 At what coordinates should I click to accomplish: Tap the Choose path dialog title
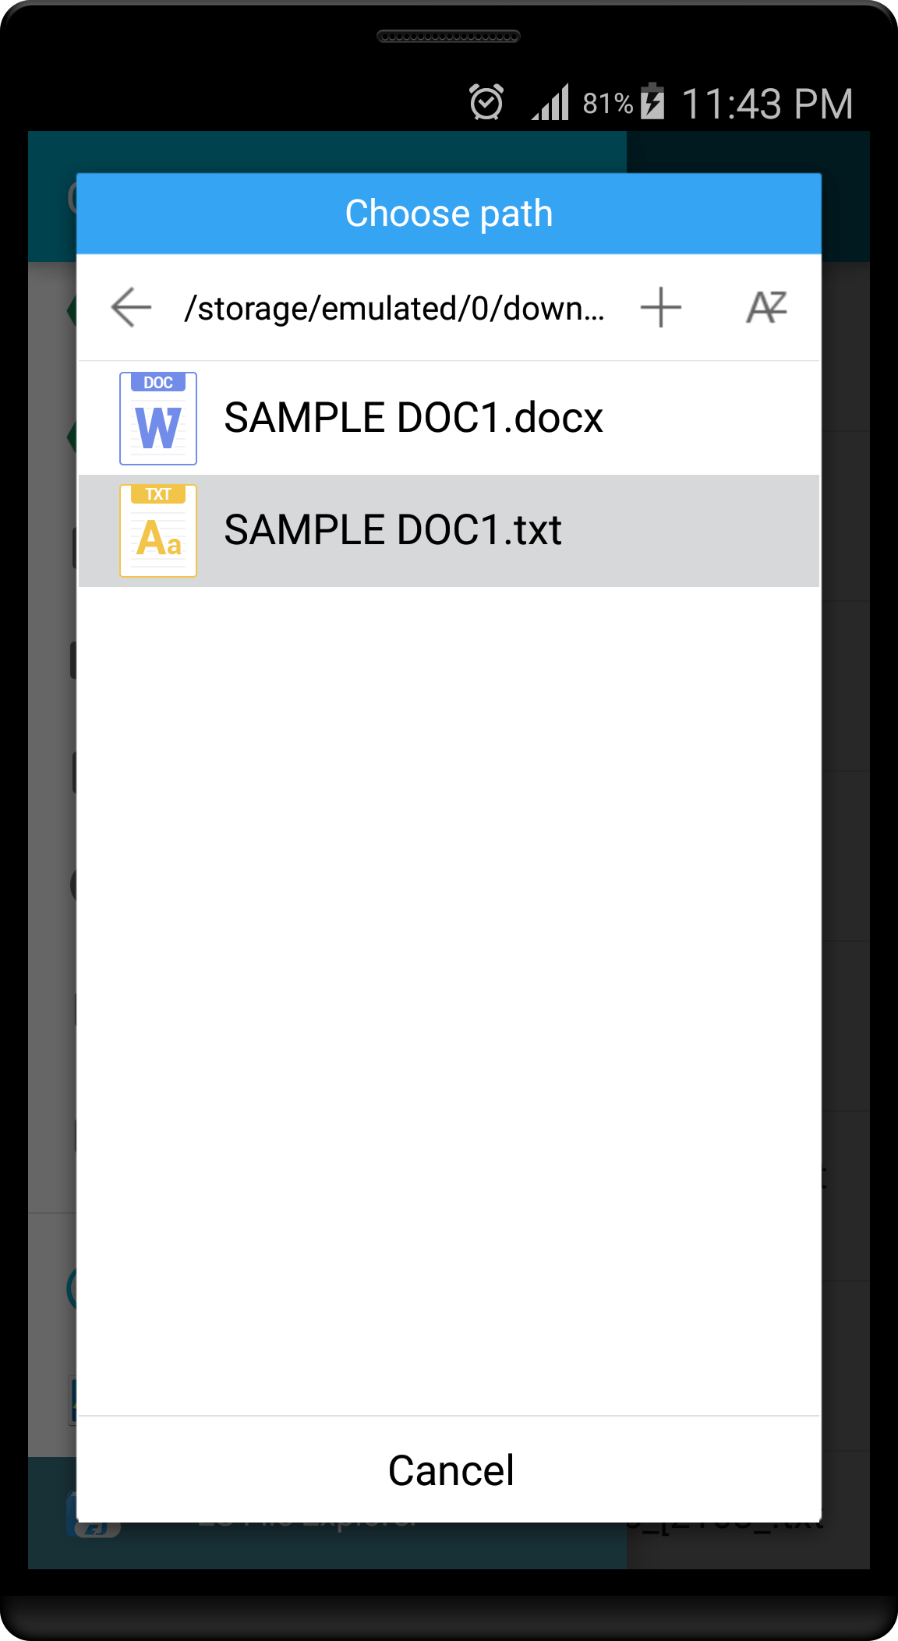click(x=449, y=214)
